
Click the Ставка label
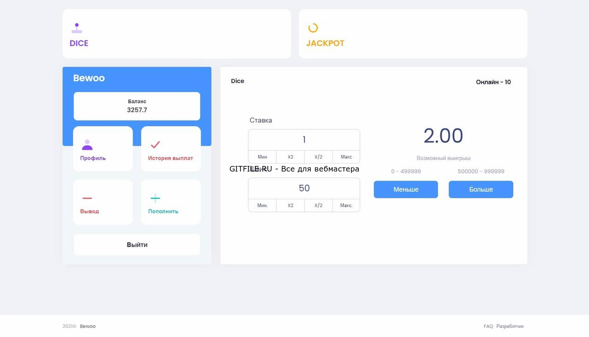261,120
